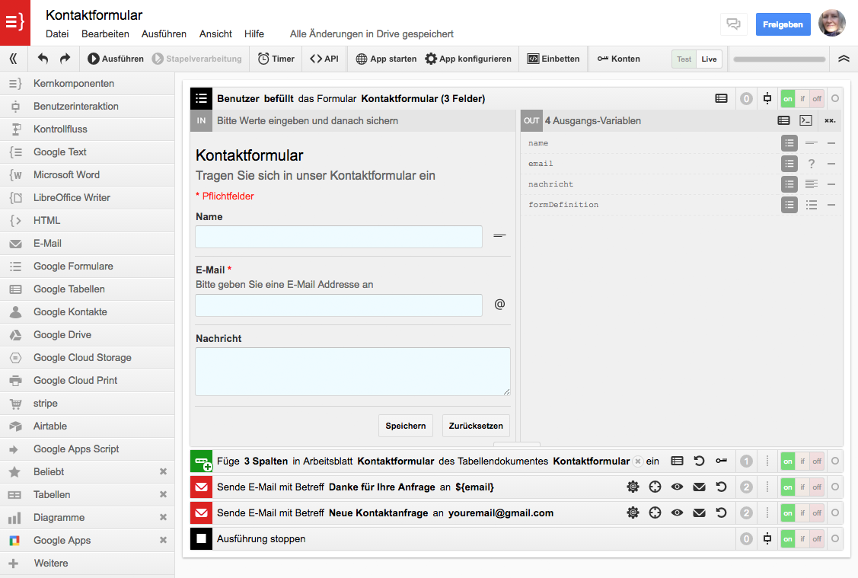Click the Zurücksetzen button
Image resolution: width=858 pixels, height=578 pixels.
click(x=476, y=426)
